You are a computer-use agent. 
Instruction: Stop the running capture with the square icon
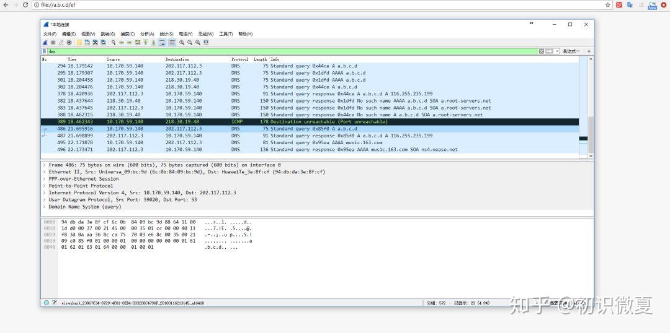pos(53,43)
